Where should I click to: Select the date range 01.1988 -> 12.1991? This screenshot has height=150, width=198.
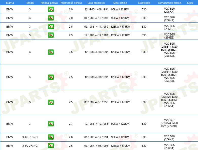click(96, 137)
